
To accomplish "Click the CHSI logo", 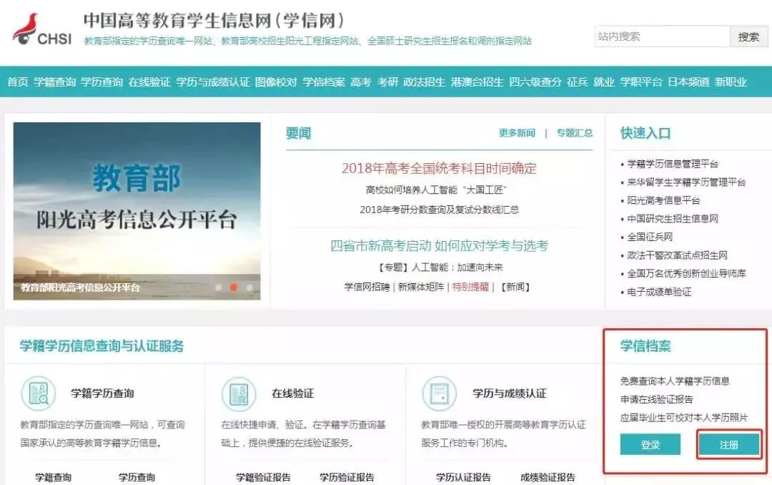I will coord(43,29).
